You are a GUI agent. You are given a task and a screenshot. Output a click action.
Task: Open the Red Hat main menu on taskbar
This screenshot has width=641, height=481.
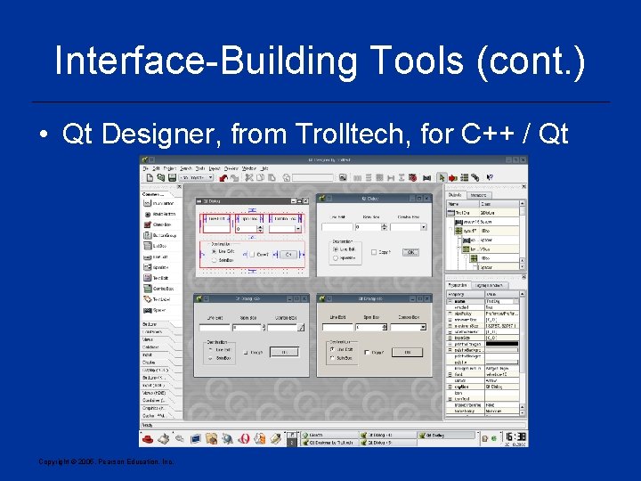pyautogui.click(x=148, y=439)
